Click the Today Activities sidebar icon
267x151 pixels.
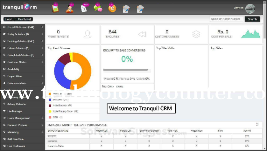4,34
